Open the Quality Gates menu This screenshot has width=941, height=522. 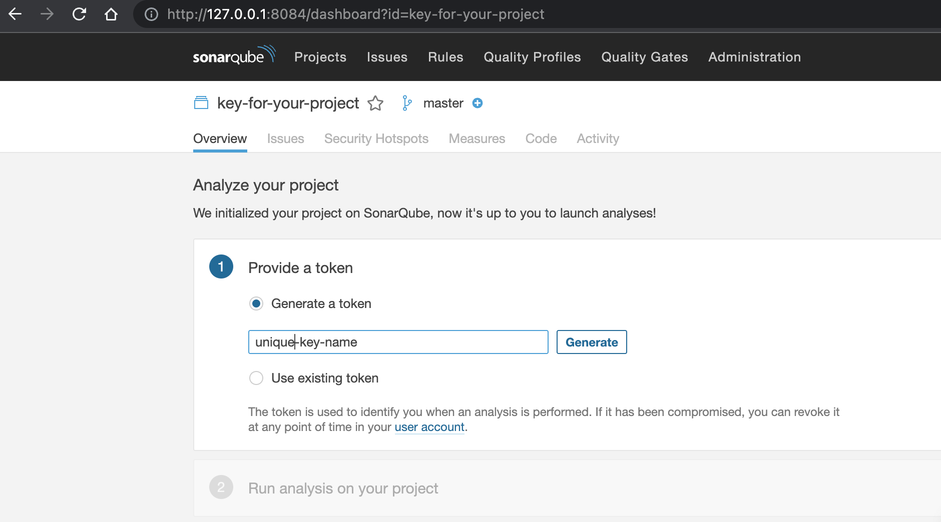645,57
